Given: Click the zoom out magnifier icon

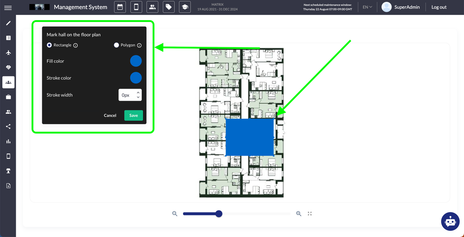Looking at the screenshot, I should pos(175,214).
